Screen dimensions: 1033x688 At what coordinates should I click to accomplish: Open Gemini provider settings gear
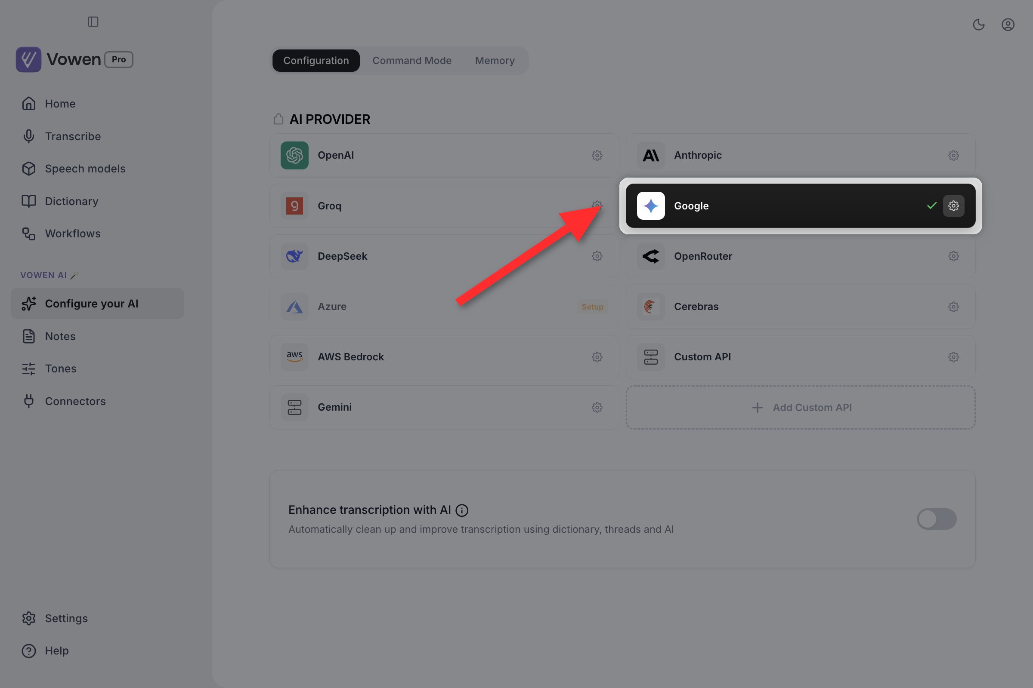pos(597,408)
